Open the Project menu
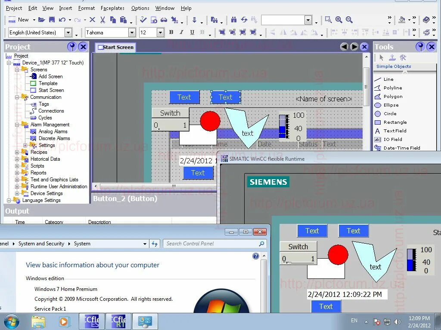The width and height of the screenshot is (441, 330). tap(14, 8)
